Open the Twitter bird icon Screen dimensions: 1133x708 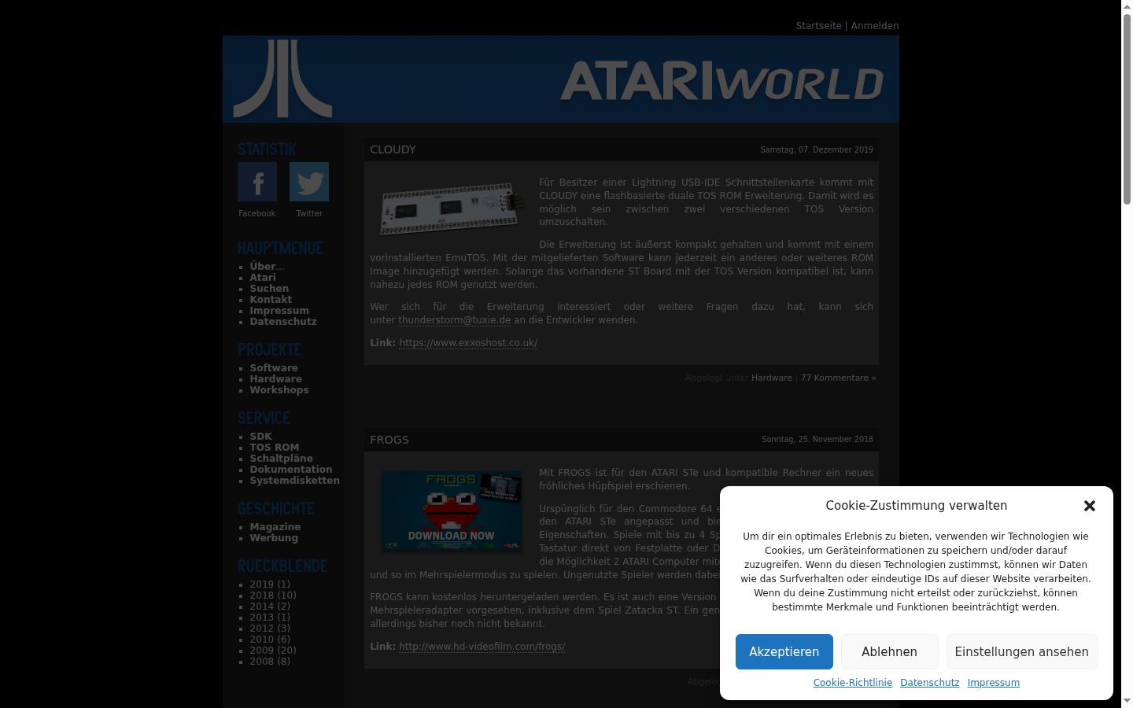coord(309,182)
